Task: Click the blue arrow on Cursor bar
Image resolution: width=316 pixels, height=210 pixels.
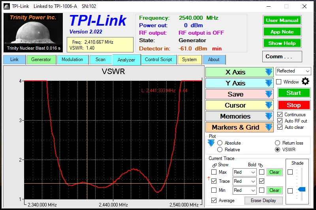Action: (x=269, y=105)
